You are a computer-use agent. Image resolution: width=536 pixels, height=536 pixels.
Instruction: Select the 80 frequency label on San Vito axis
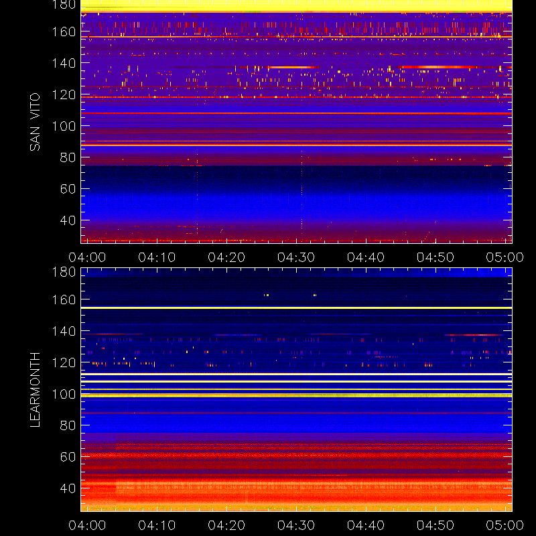68,157
